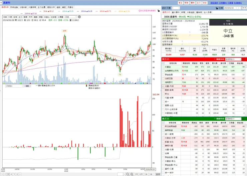Viewport: 247px width, 176px height.
Task: Tick the checkbox for 摩根大通 seller row
Action: point(163,146)
